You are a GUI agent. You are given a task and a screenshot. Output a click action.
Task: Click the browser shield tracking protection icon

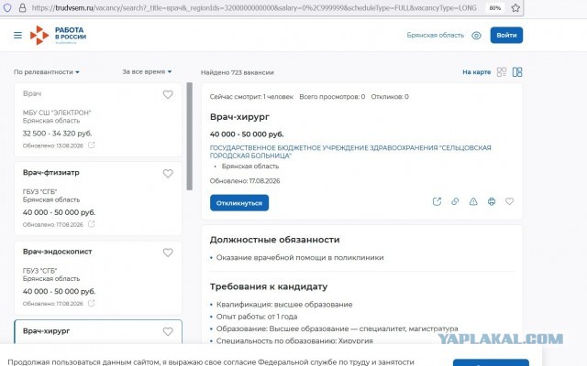click(x=7, y=7)
